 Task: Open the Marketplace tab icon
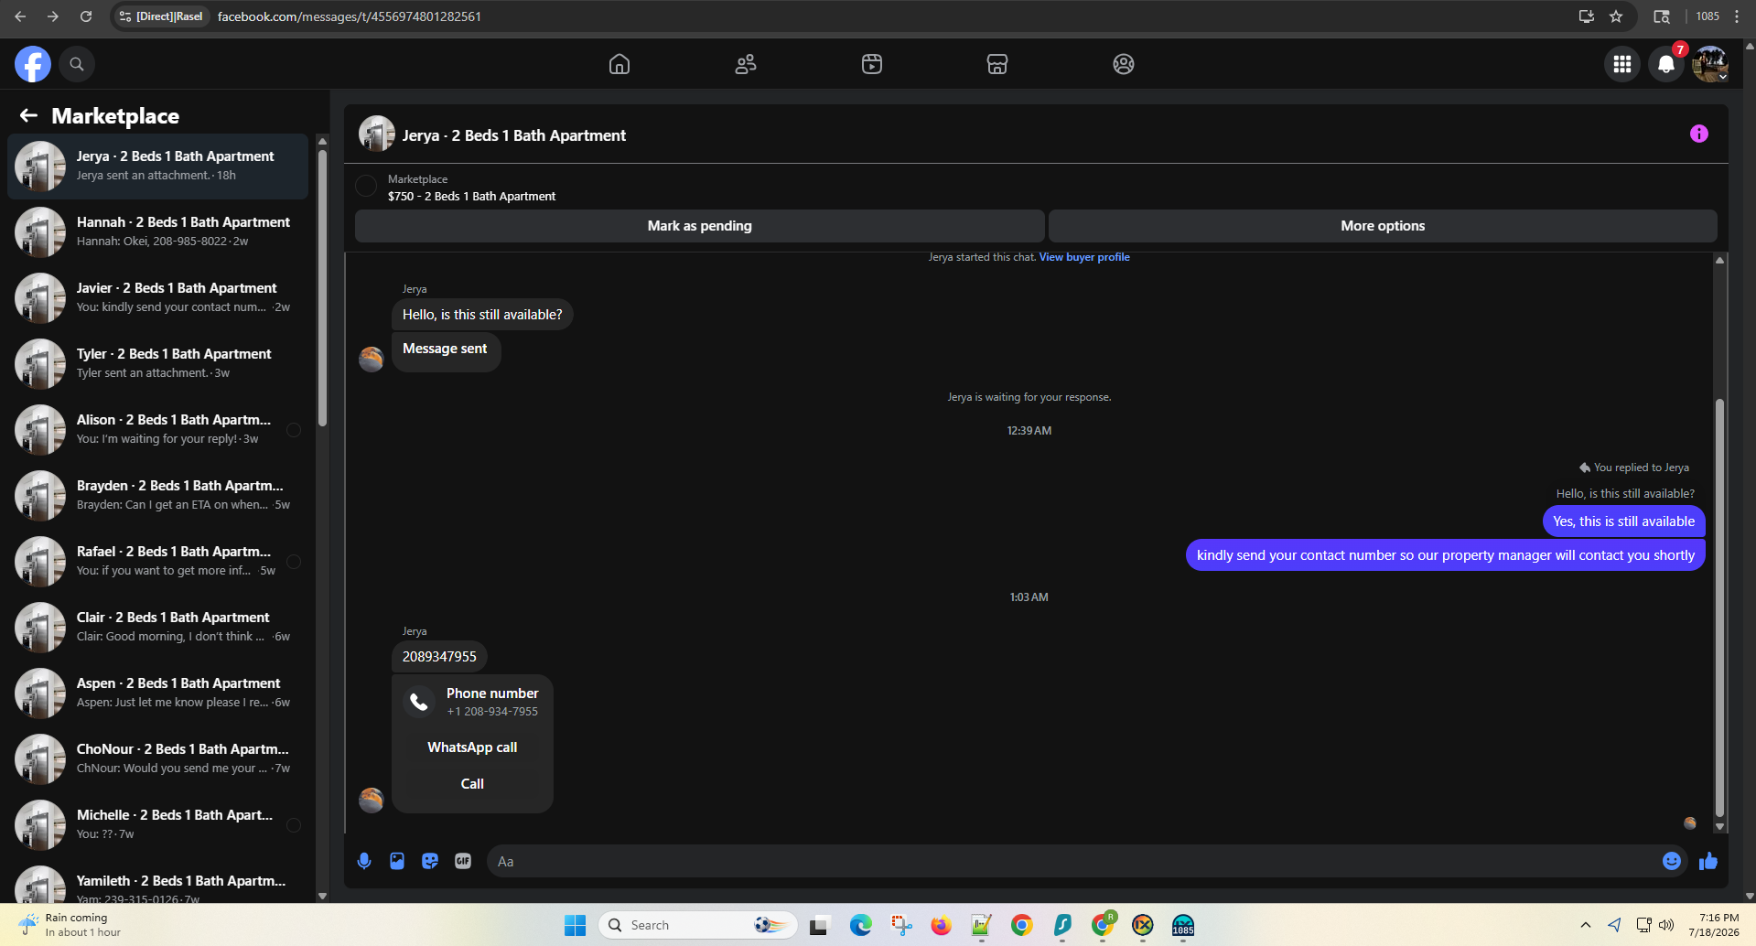(997, 64)
